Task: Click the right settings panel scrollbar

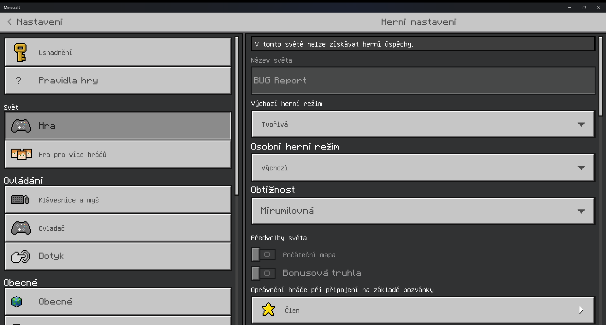Action: click(x=601, y=76)
